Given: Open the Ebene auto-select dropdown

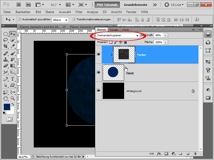Looking at the screenshot, I should tap(60, 20).
